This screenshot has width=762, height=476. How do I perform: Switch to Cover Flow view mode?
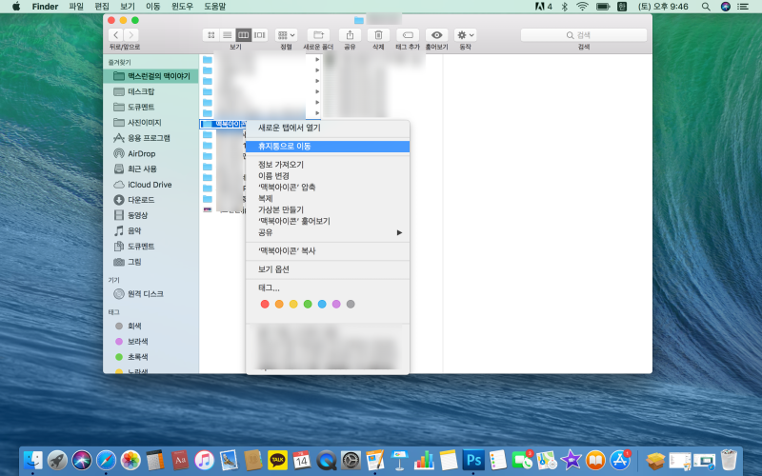click(259, 35)
